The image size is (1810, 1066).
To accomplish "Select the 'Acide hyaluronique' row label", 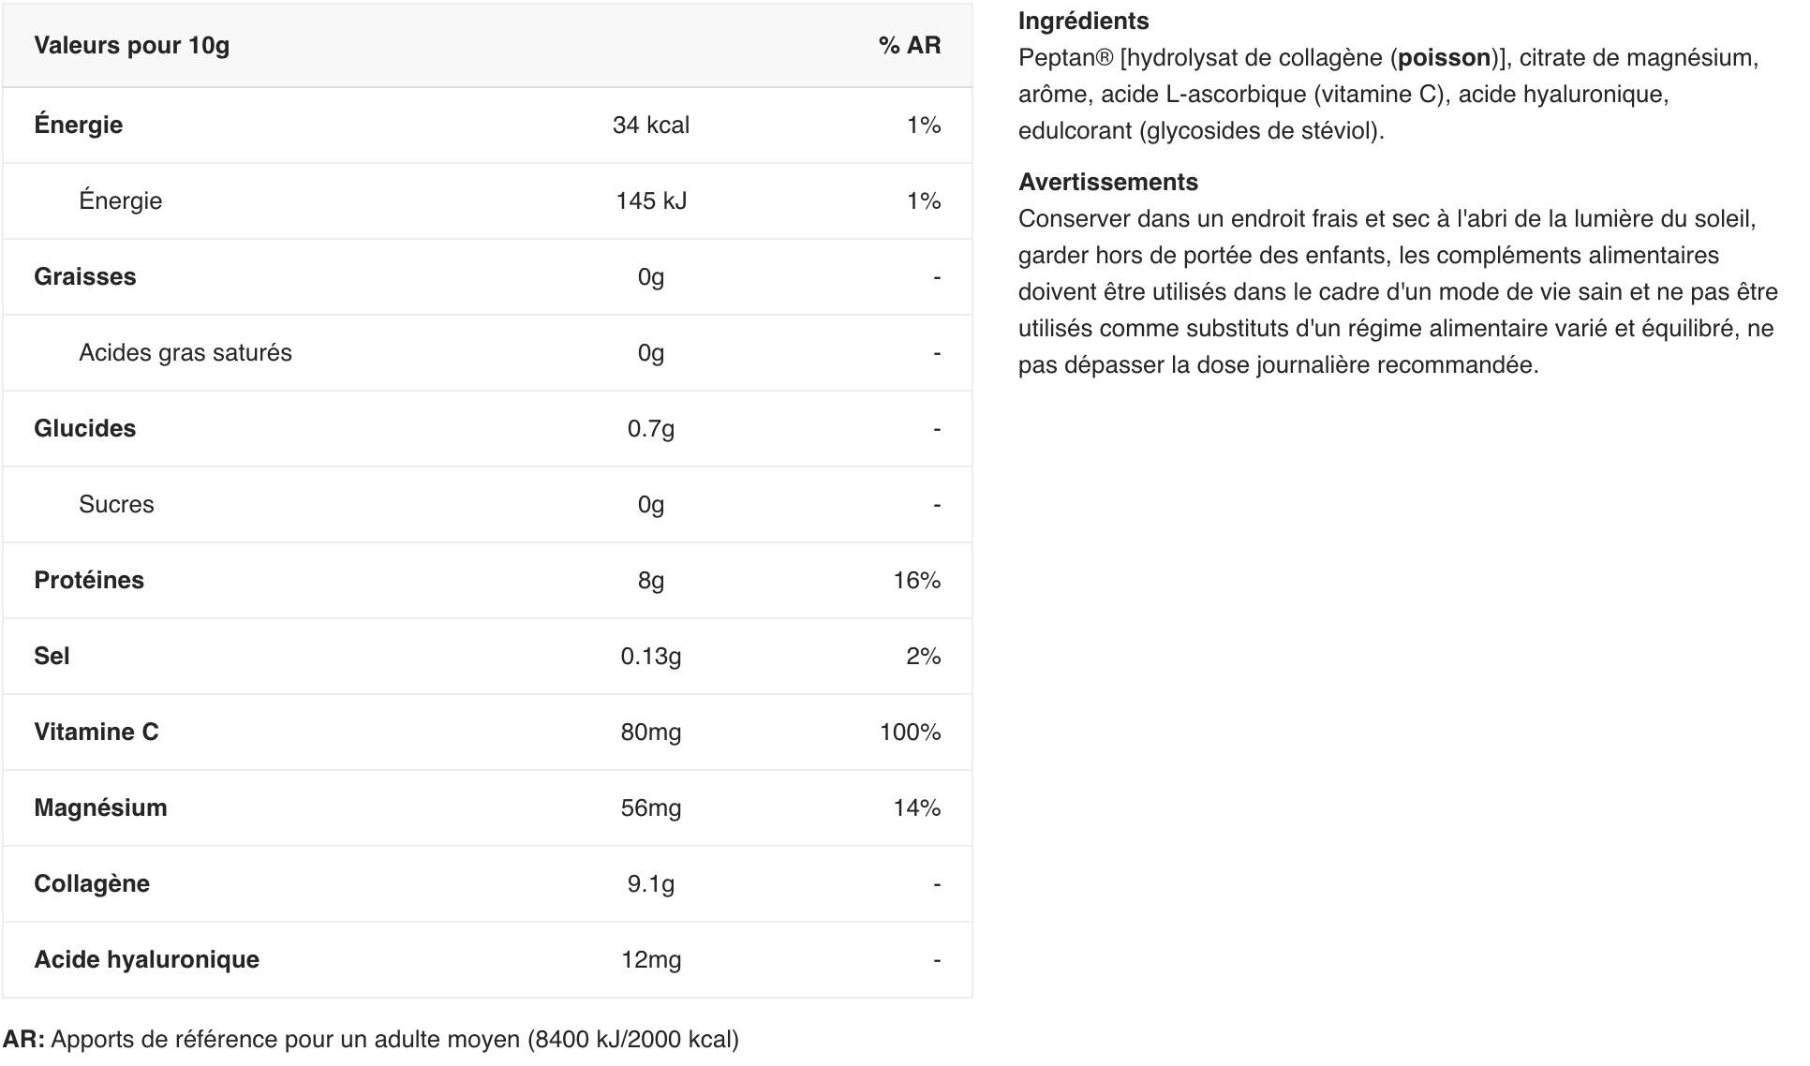I will click(146, 959).
